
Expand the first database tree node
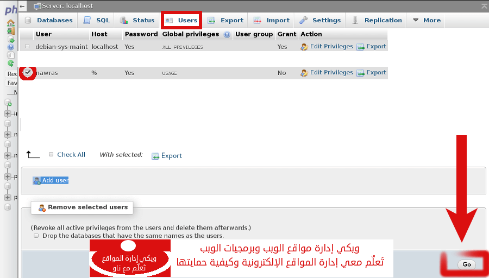pos(8,113)
